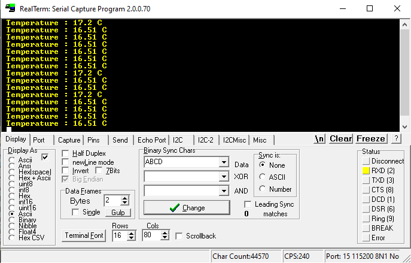Select uint8 display mode
The height and width of the screenshot is (263, 411).
click(x=12, y=184)
